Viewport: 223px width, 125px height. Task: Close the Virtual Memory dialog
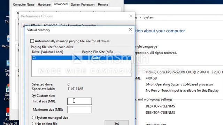pyautogui.click(x=130, y=30)
